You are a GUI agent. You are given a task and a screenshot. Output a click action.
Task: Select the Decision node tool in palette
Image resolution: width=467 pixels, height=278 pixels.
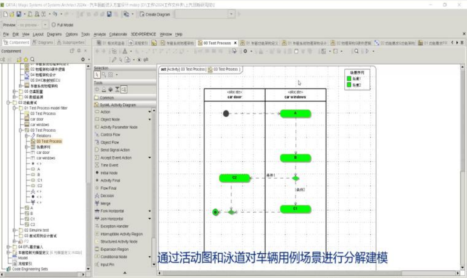107,196
